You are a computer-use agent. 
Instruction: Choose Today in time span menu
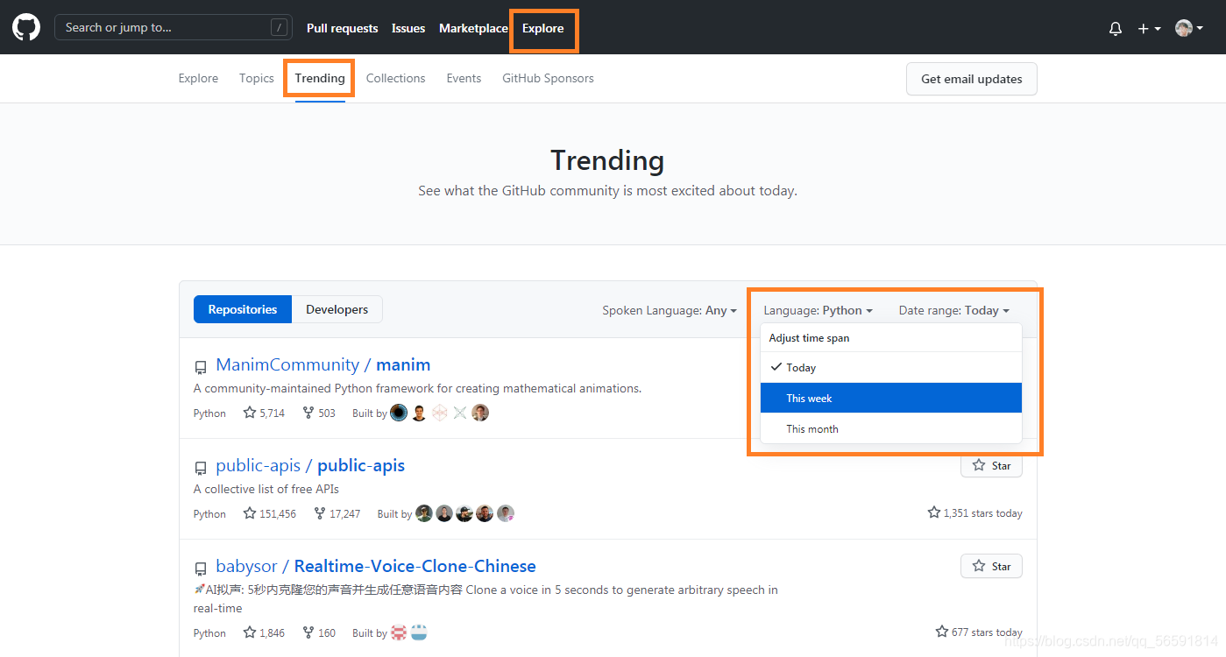[x=891, y=367]
